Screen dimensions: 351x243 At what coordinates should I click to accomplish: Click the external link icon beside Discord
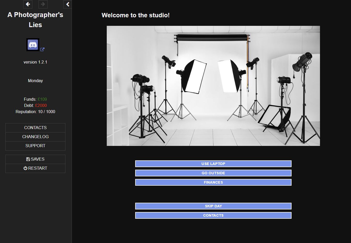click(42, 49)
